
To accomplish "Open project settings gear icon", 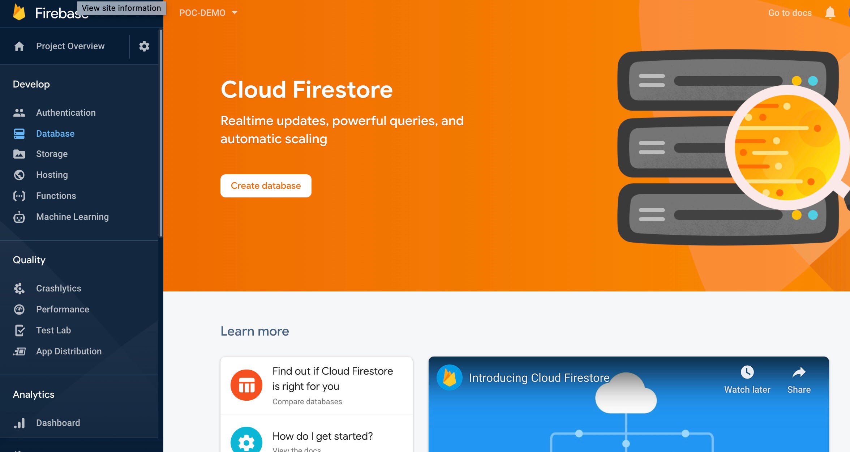I will pyautogui.click(x=144, y=46).
